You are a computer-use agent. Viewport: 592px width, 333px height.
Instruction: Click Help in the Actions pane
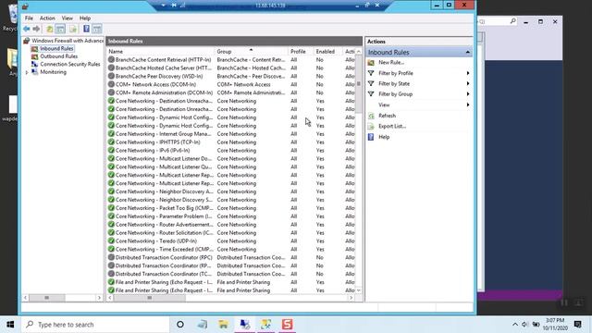coord(384,137)
